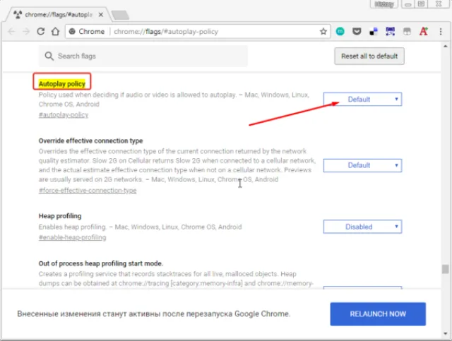Click the vertical scrollbar thumb

446,269
